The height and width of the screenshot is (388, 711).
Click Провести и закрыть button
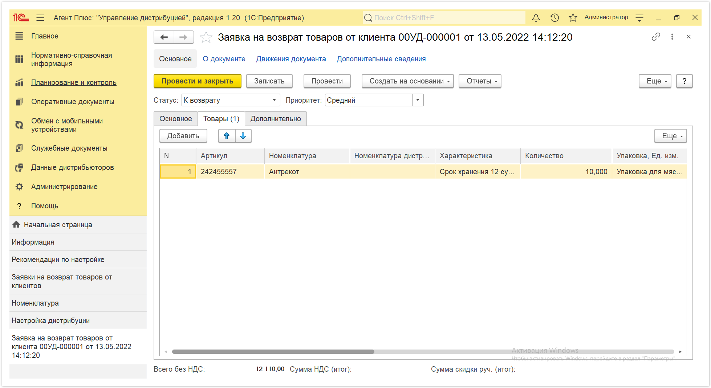(x=197, y=81)
